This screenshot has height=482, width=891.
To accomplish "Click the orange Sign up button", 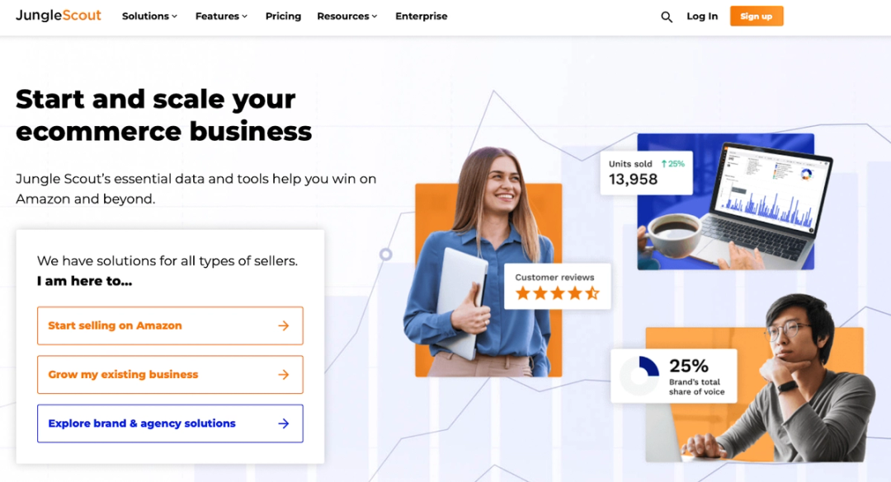I will 757,16.
